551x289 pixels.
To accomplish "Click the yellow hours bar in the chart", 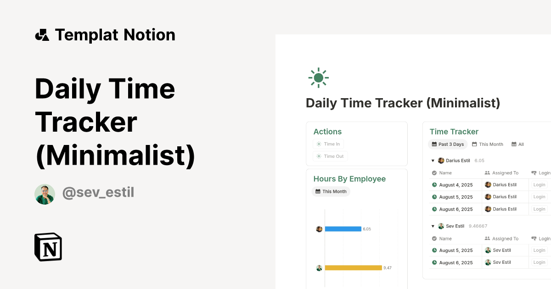I will coord(354,267).
